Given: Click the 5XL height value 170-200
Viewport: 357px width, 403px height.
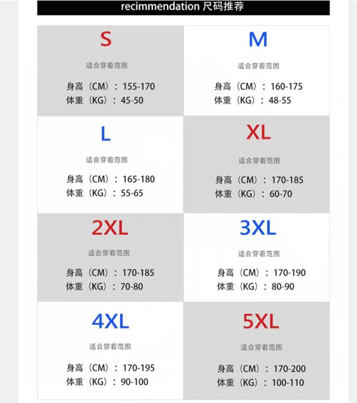Looking at the screenshot, I should click(290, 369).
